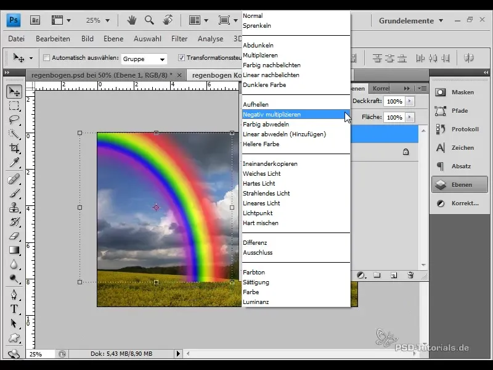Open the Protokoll panel
493x370 pixels.
click(x=459, y=129)
